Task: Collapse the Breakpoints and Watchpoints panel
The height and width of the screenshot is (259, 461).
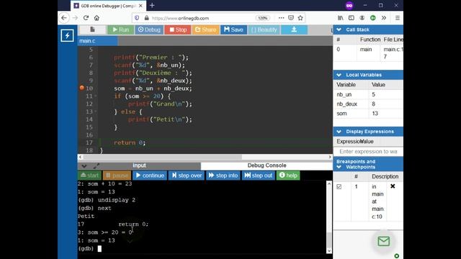Action: pyautogui.click(x=339, y=167)
